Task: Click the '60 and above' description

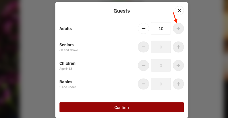Action: tap(69, 50)
